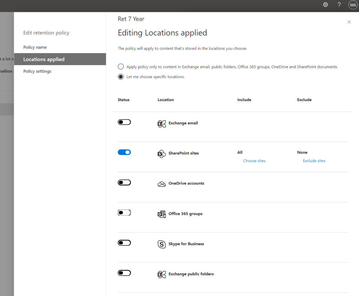Screen dimensions: 359x296
Task: Open the help question mark icon
Action: coord(339,5)
